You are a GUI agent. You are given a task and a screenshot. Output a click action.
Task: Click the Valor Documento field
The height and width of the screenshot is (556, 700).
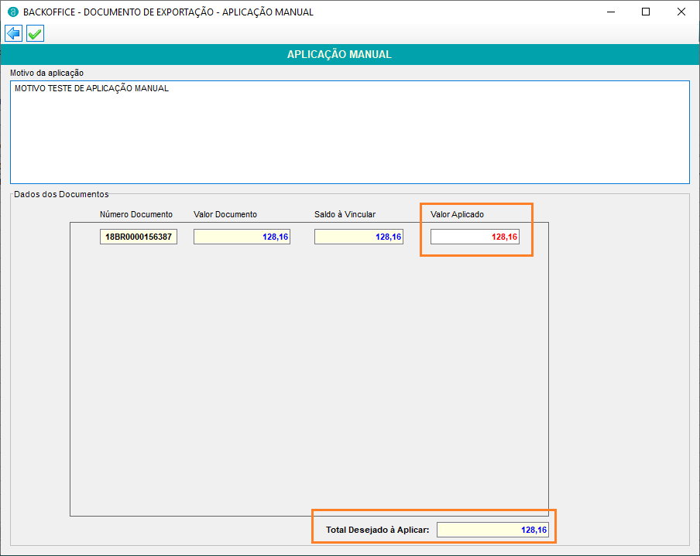point(242,237)
